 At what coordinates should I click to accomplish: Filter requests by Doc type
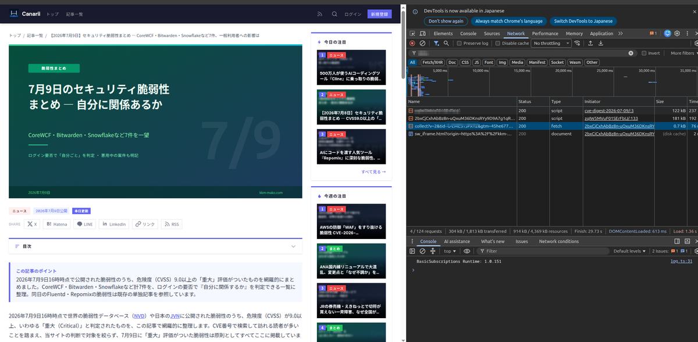coord(452,62)
